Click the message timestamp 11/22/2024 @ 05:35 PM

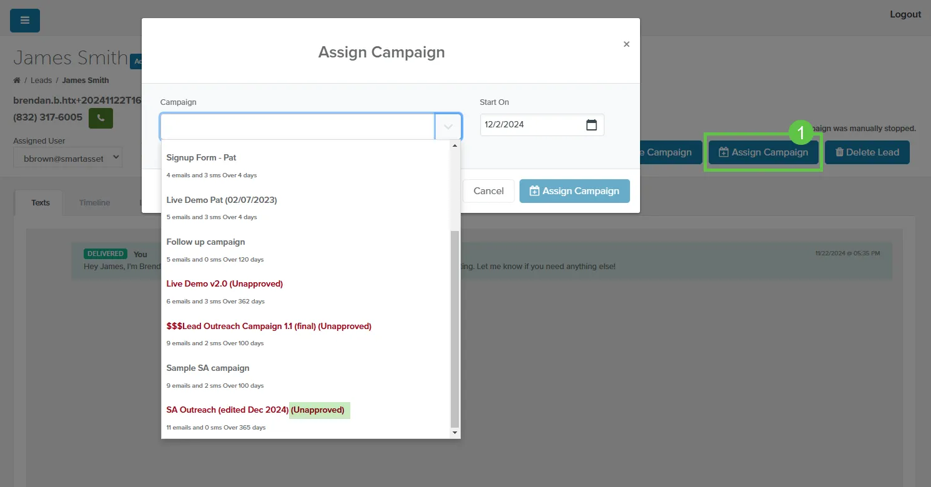[847, 253]
